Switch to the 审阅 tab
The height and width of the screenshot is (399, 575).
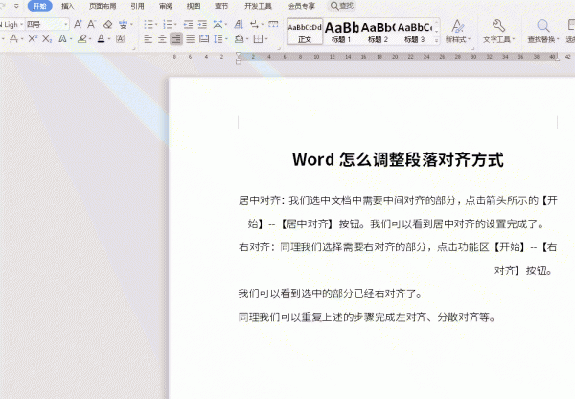(166, 6)
